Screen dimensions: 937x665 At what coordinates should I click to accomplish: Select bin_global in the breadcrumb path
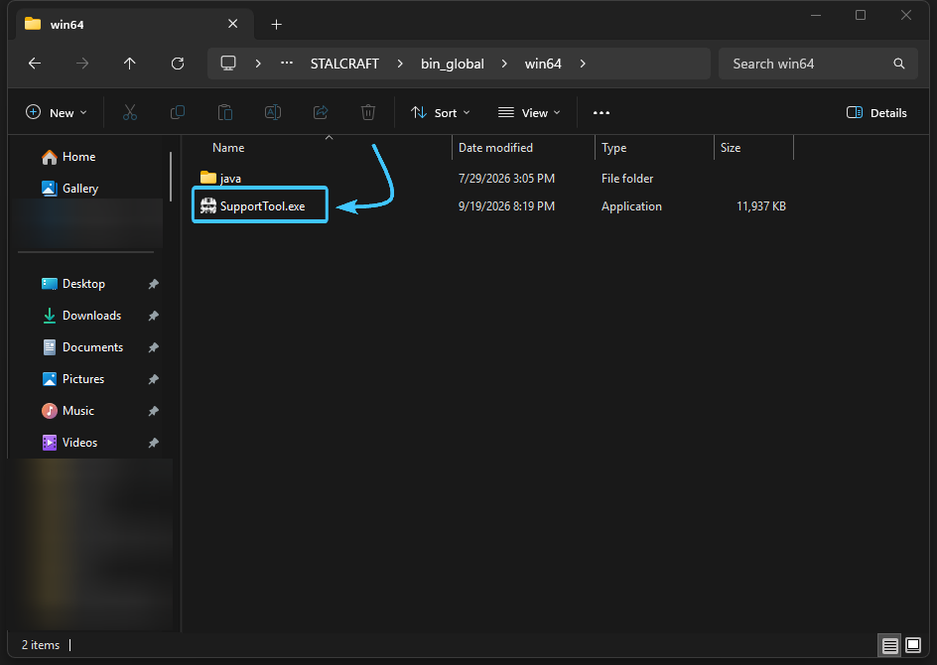click(x=453, y=64)
